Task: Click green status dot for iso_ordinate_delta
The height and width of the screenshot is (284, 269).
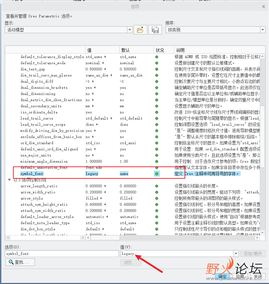Action: pyautogui.click(x=157, y=112)
